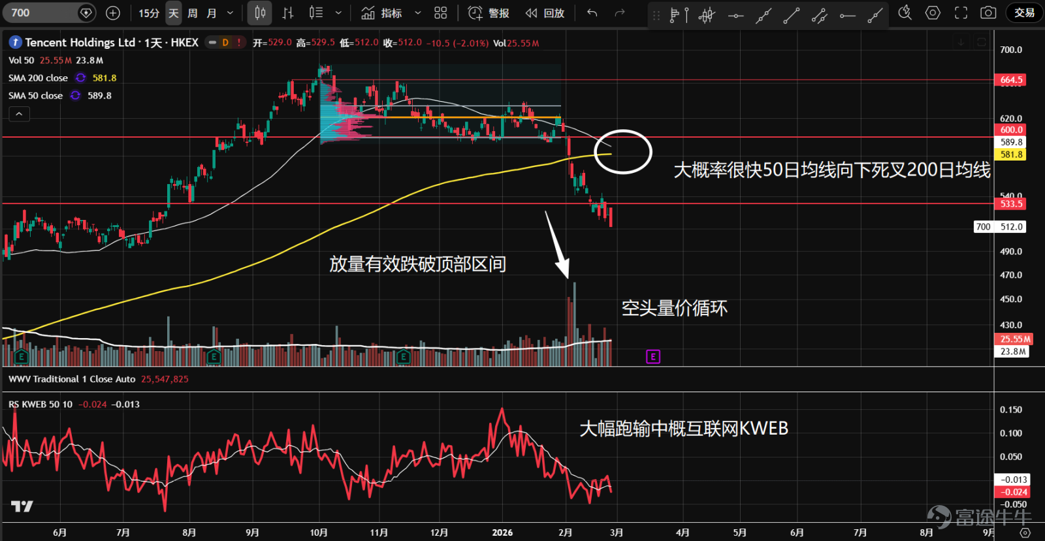This screenshot has width=1045, height=541.
Task: Open quick search lightning icon
Action: pos(905,12)
